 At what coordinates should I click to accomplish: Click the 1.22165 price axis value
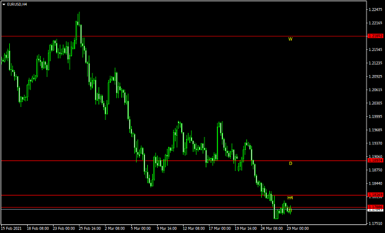[376, 23]
